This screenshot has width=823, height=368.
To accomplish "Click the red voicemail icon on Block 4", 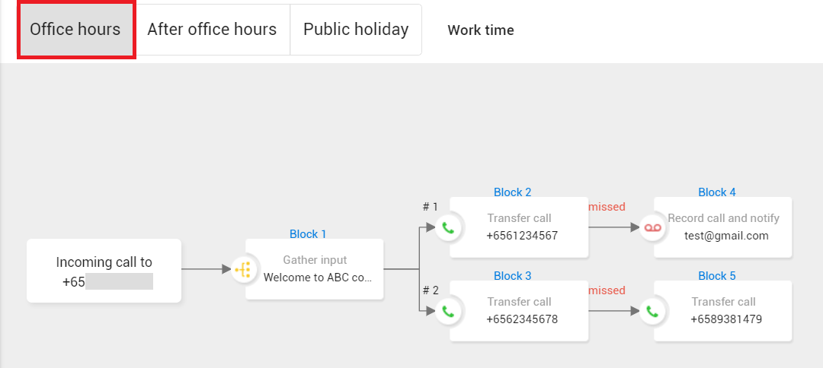I will [652, 227].
